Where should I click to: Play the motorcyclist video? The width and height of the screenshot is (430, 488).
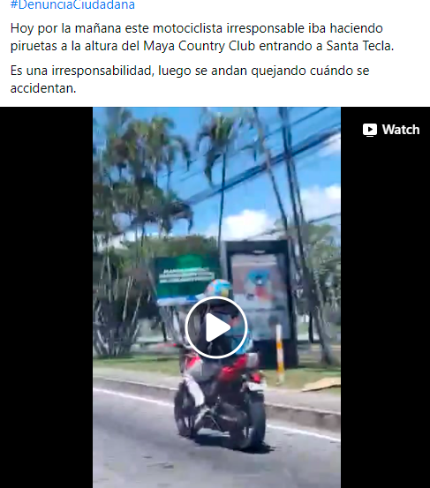click(216, 327)
